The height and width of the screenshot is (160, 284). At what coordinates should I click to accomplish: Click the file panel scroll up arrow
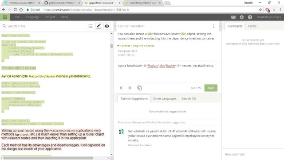111,34
